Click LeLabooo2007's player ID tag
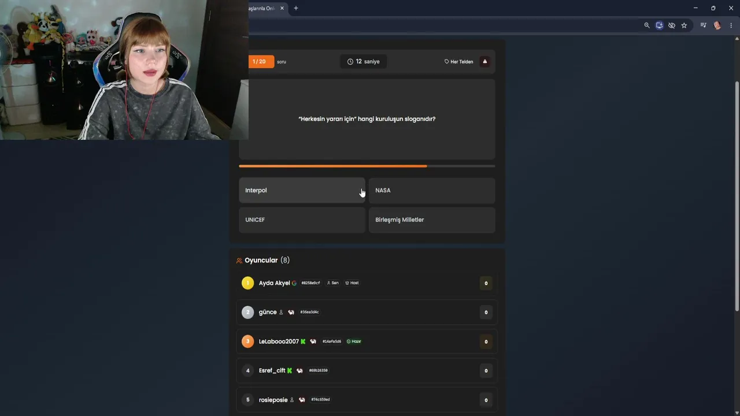The width and height of the screenshot is (740, 416). click(331, 341)
